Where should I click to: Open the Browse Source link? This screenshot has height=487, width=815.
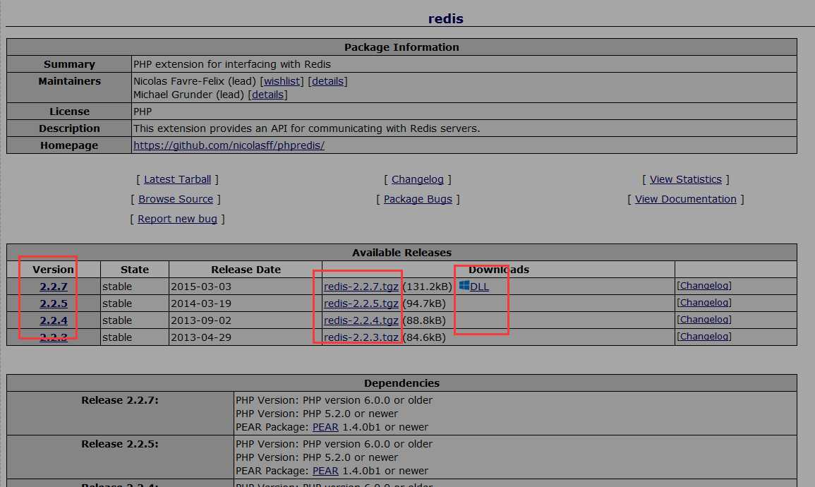point(176,199)
